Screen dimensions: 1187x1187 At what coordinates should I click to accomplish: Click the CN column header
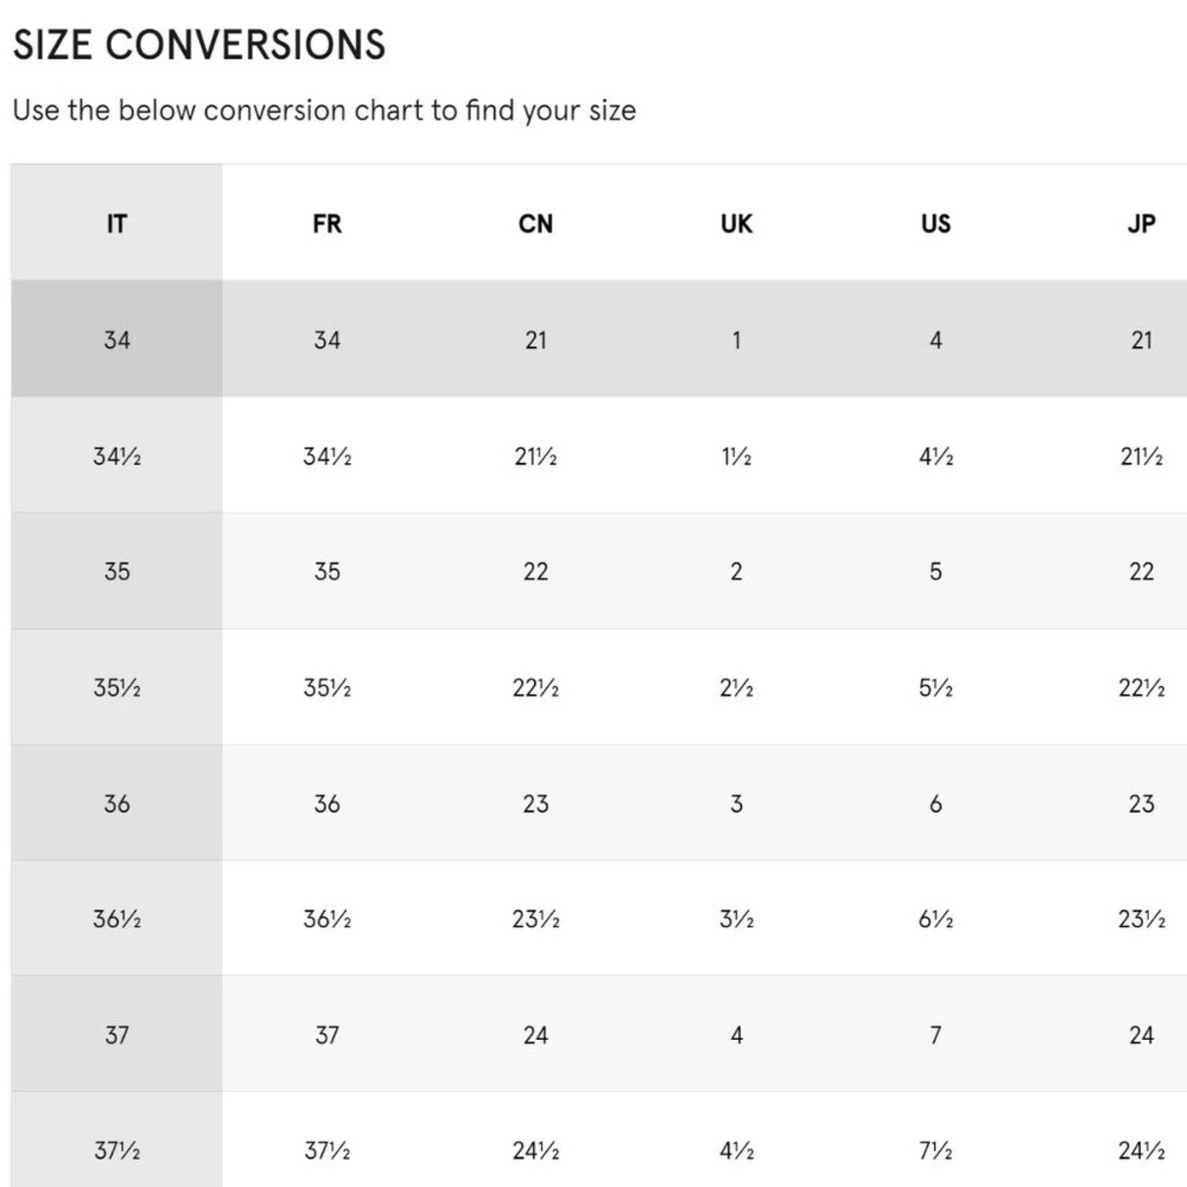[x=536, y=223]
